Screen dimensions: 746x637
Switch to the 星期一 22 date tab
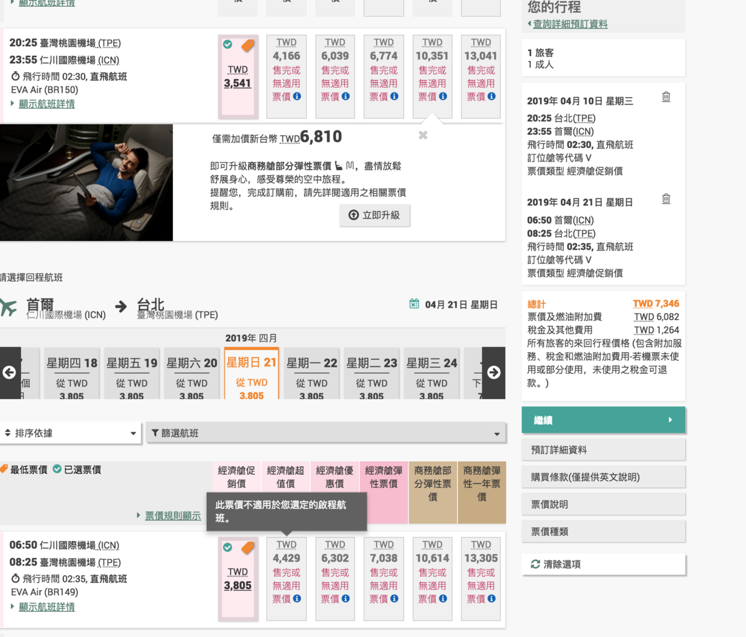point(311,373)
